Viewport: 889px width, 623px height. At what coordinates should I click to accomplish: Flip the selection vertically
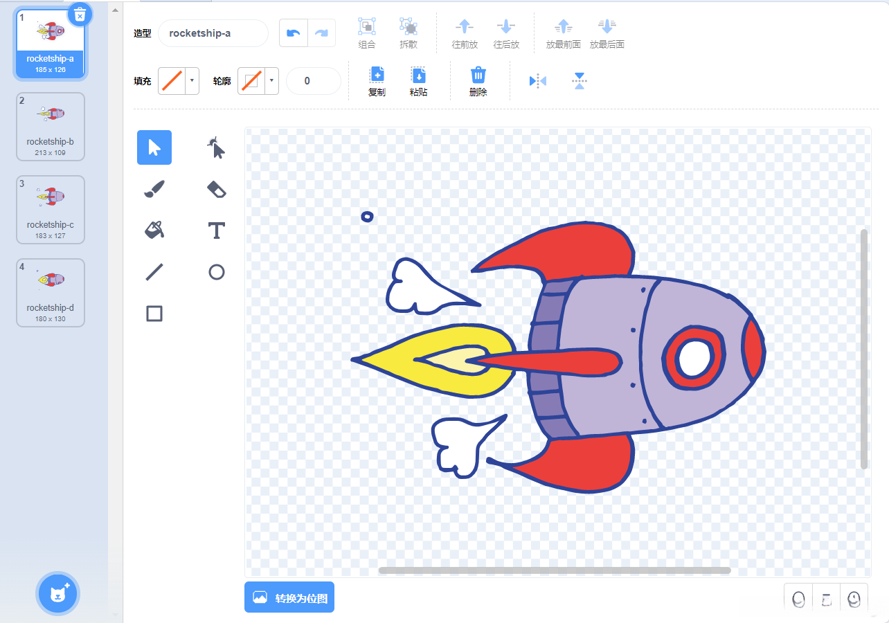coord(580,81)
